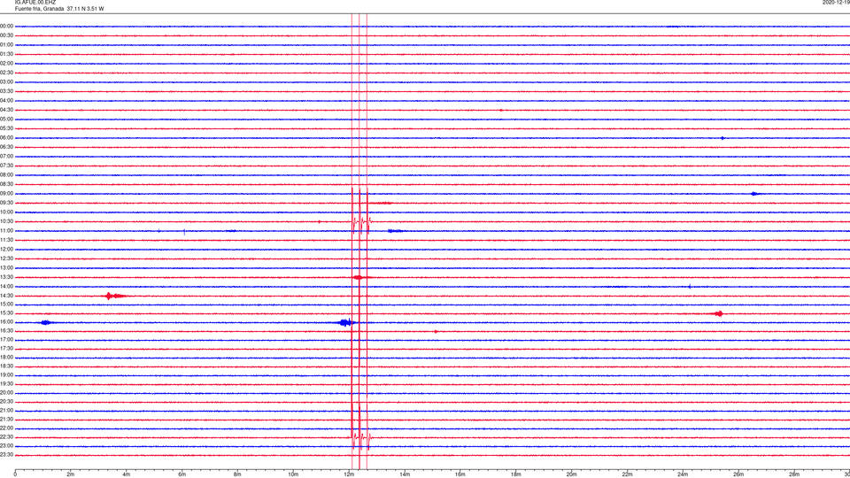
Task: Click the 11:30 trace time label
Action: click(6, 240)
